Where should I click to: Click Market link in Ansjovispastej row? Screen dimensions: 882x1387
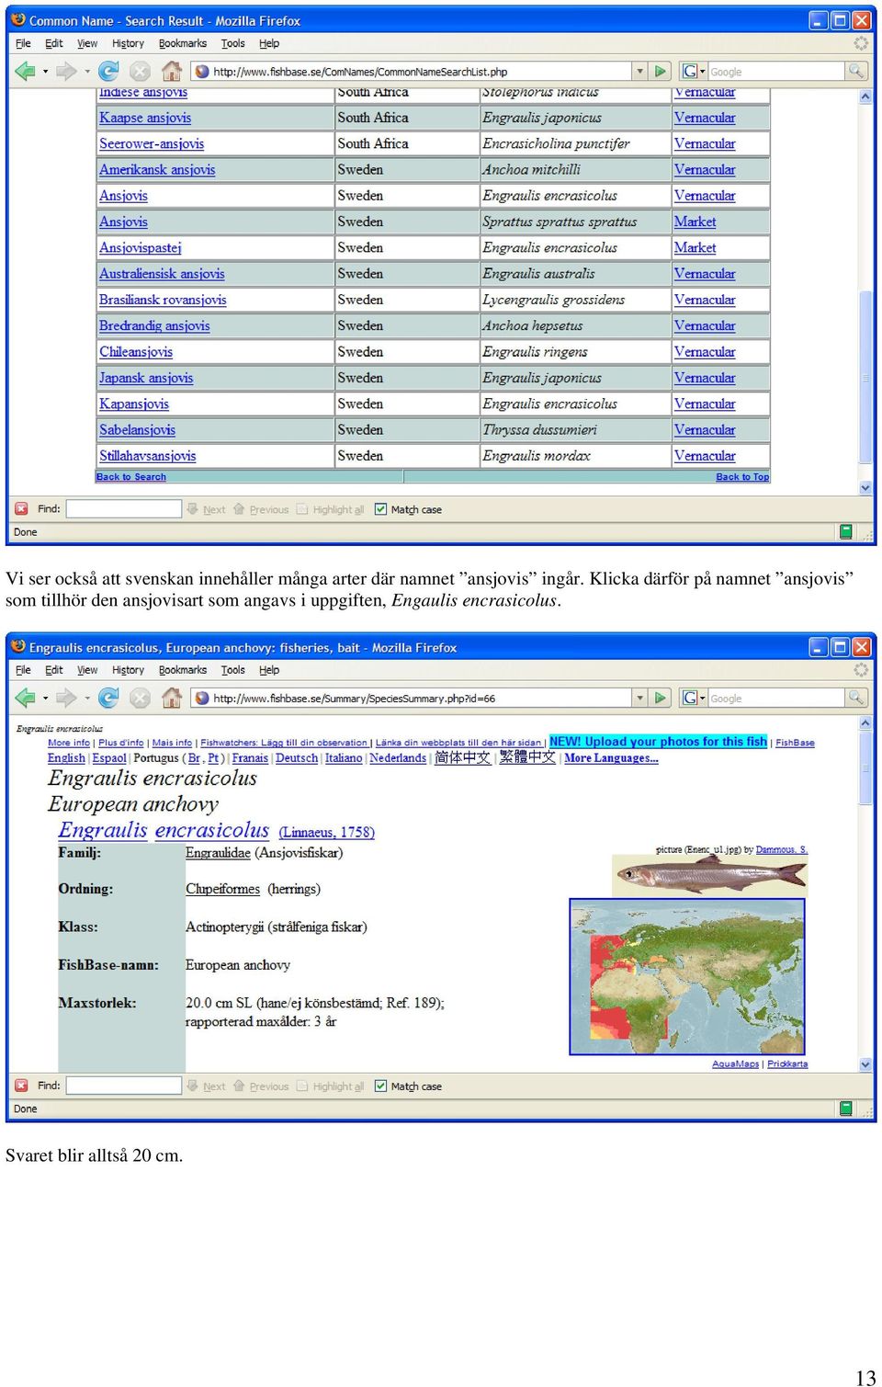pyautogui.click(x=695, y=247)
